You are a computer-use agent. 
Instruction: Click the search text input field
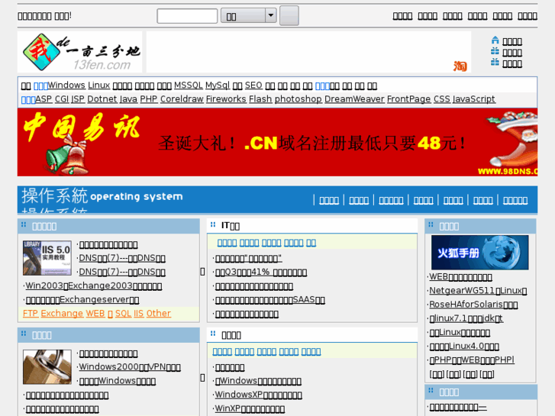(187, 16)
